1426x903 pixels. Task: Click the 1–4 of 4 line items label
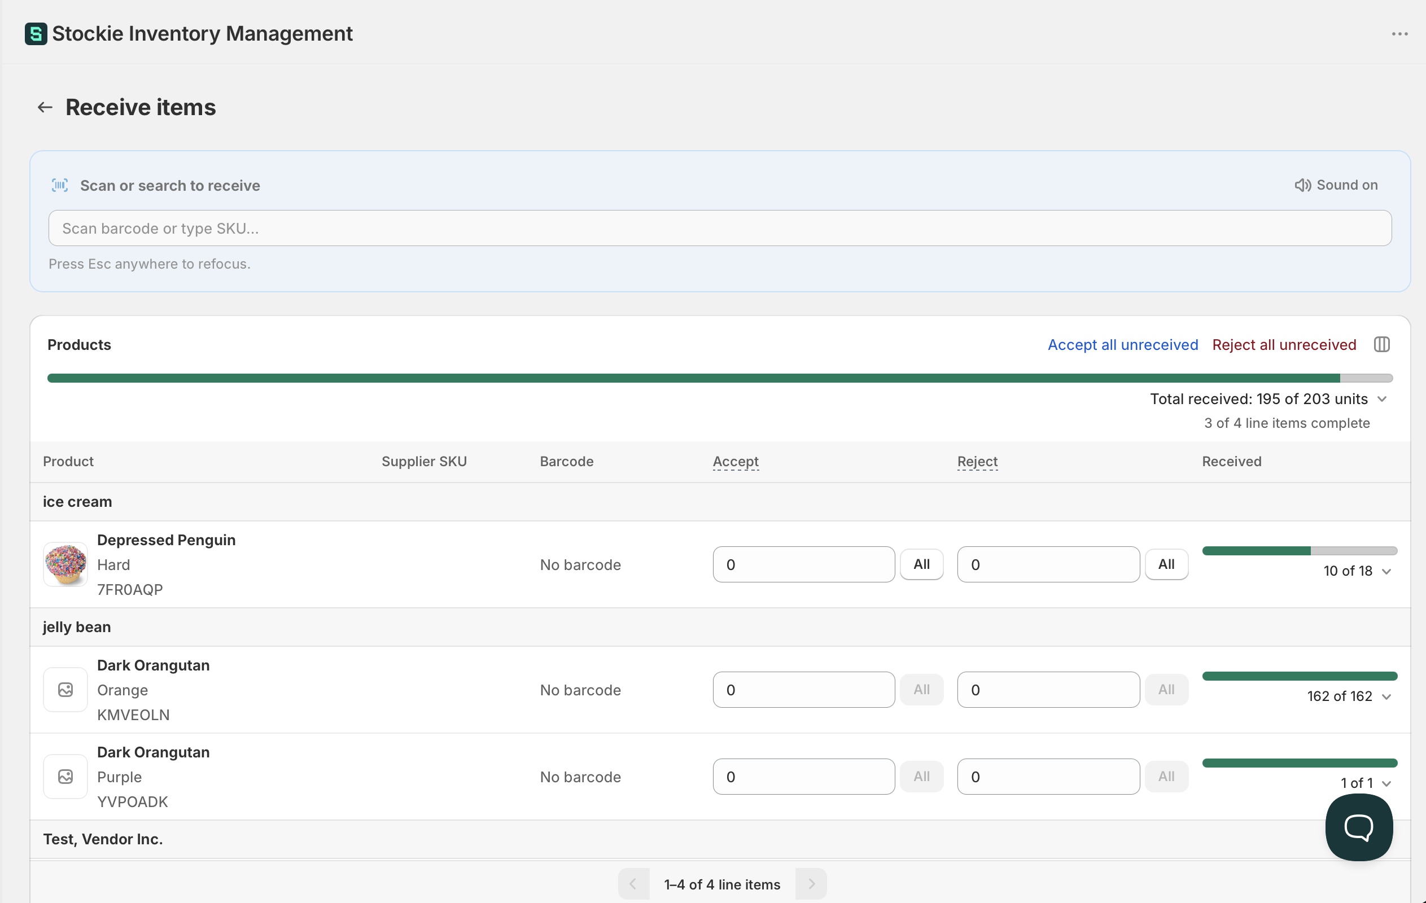tap(722, 884)
